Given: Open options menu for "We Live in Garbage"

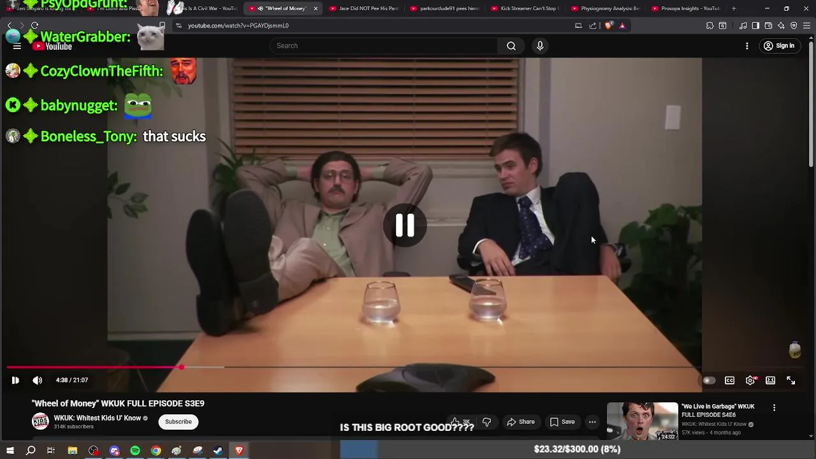Looking at the screenshot, I should 774,408.
